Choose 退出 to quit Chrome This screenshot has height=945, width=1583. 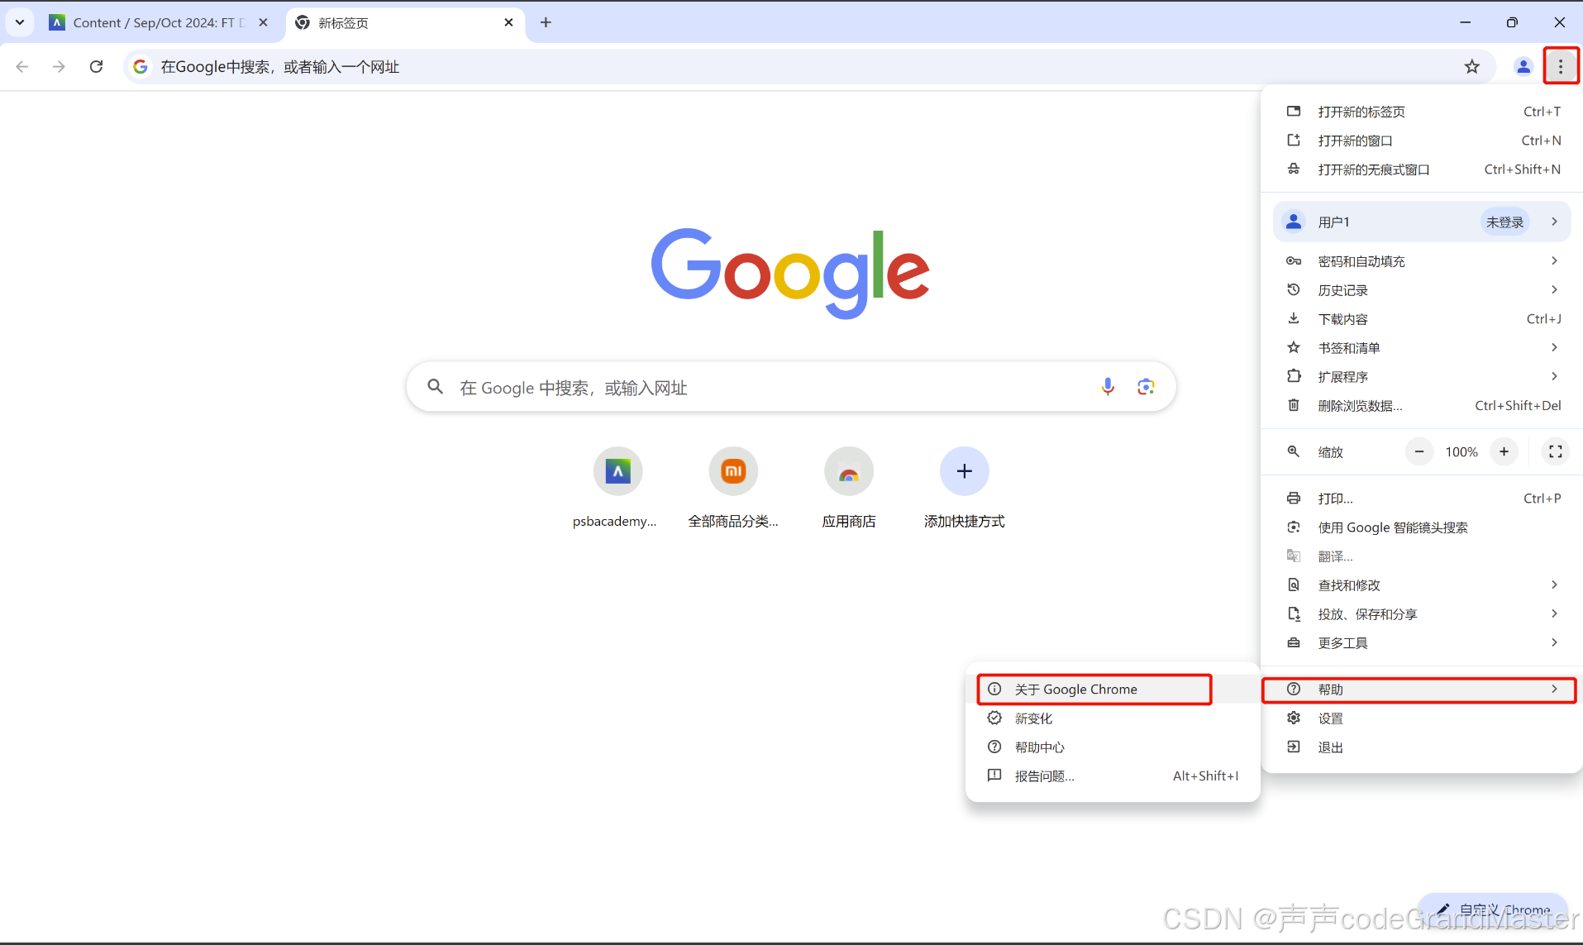tap(1422, 747)
